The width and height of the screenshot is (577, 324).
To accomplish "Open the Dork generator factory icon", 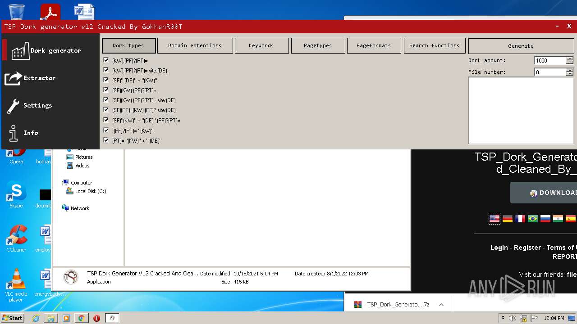I will pos(20,51).
